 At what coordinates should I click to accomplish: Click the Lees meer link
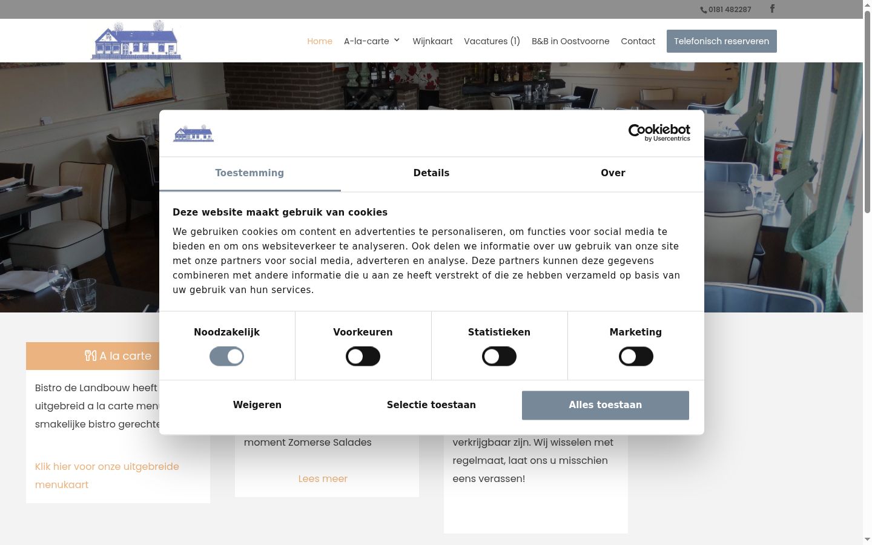(x=323, y=478)
